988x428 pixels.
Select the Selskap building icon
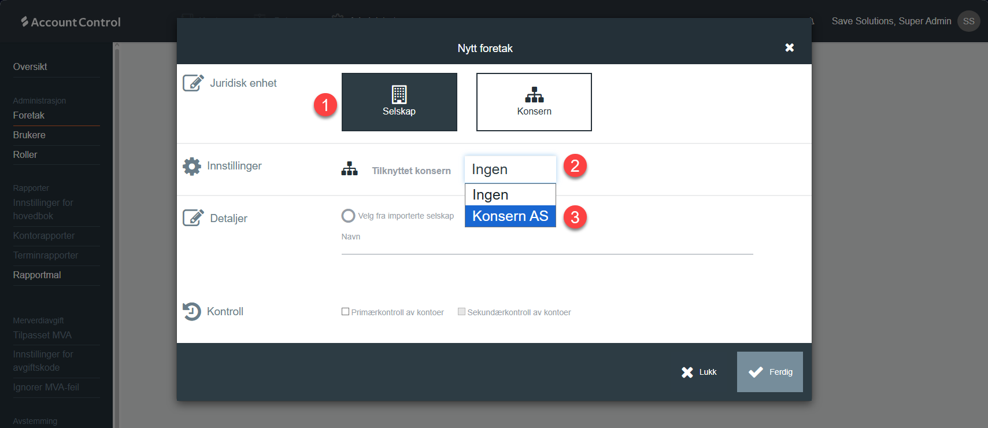tap(399, 94)
